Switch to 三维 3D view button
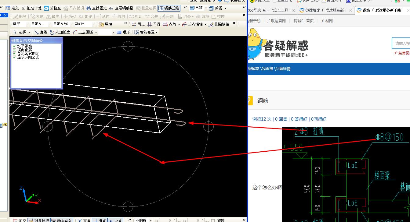The image size is (410, 222). [196, 8]
